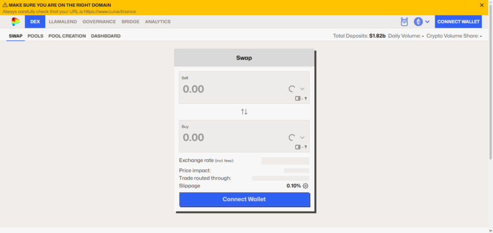
Task: Open slippage settings gear icon
Action: [x=306, y=186]
